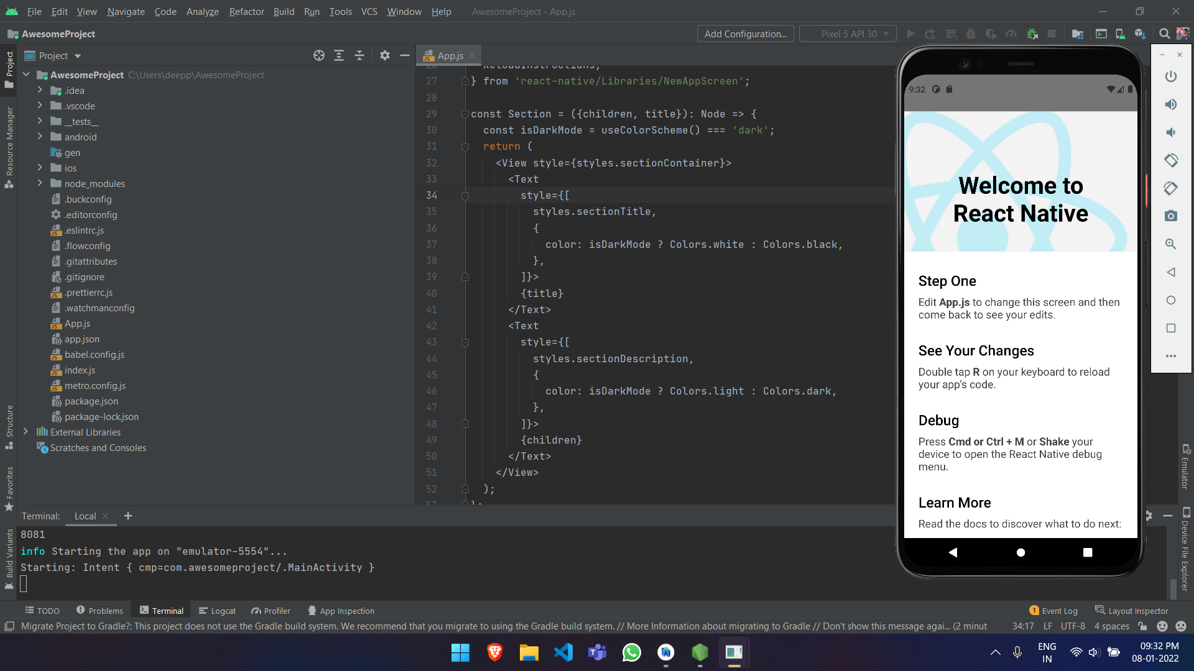Expand the node_modules folder
This screenshot has height=671, width=1194.
(40, 183)
